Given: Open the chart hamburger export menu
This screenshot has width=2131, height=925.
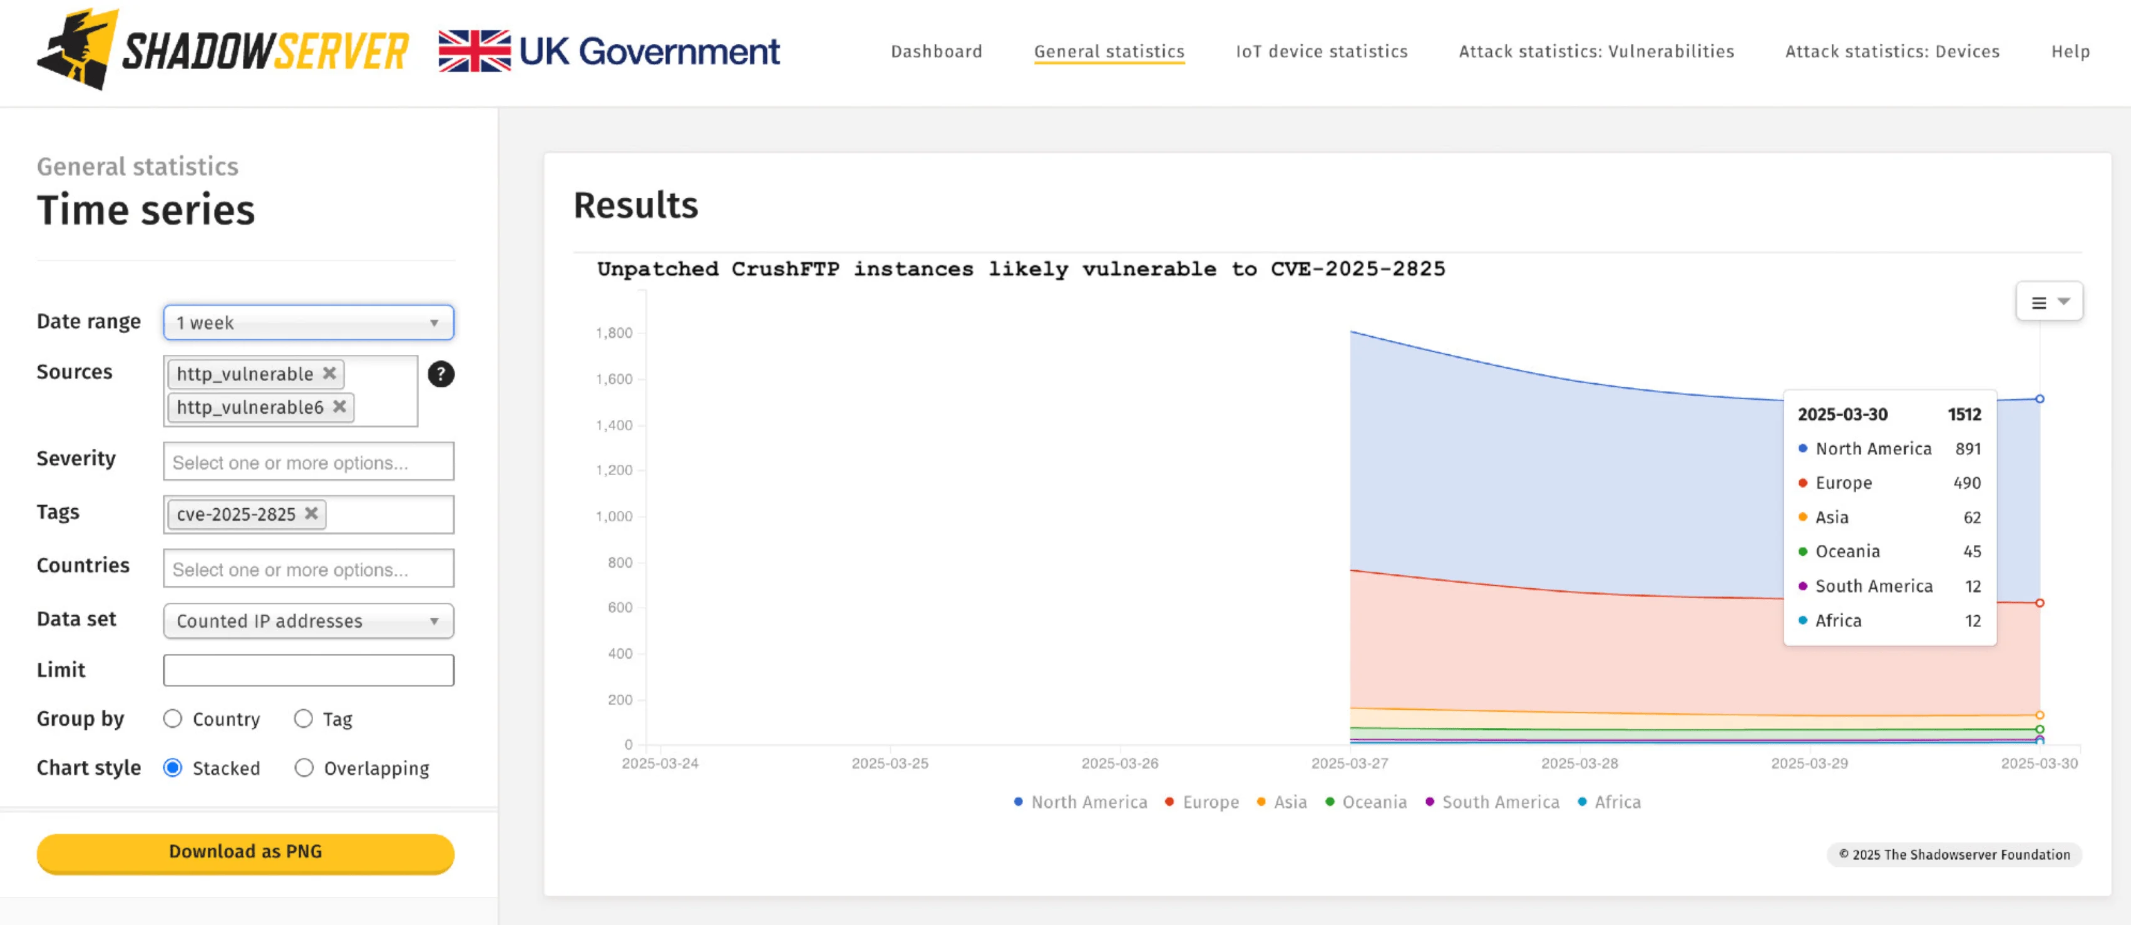Looking at the screenshot, I should point(2049,302).
